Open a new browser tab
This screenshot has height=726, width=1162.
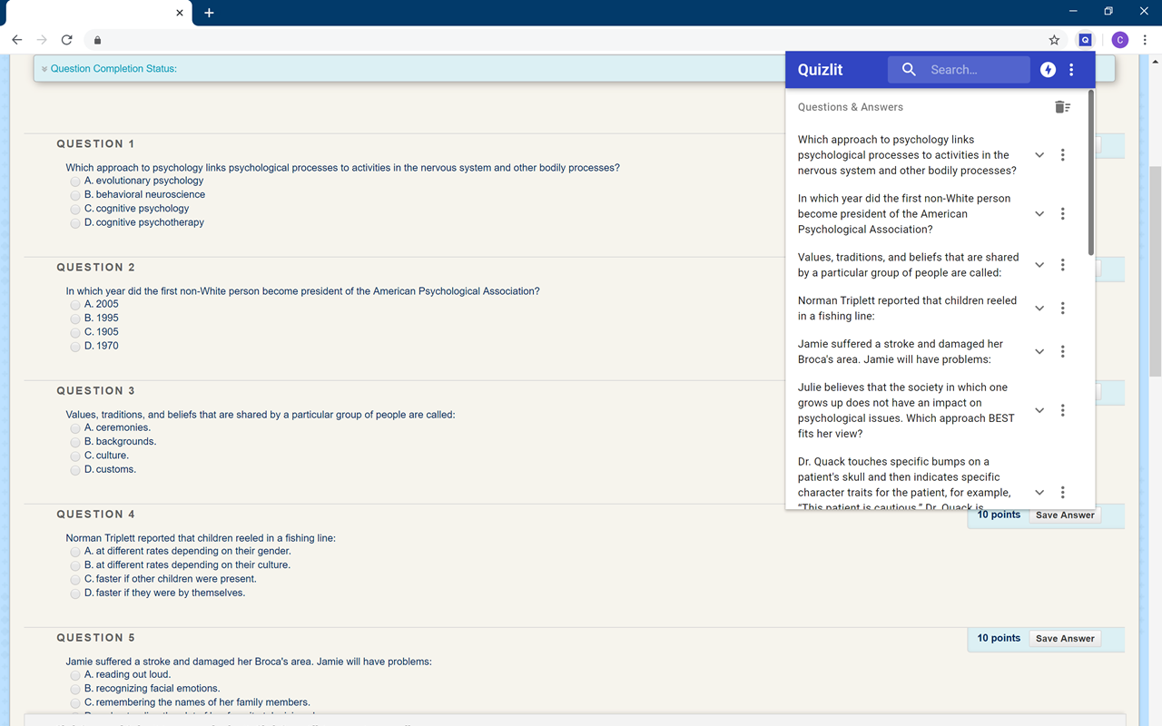pyautogui.click(x=209, y=13)
